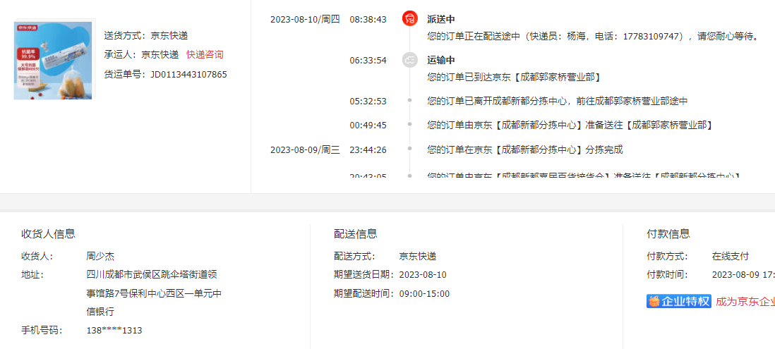Screen dimensions: 775x349
Task: Click the 配送信息 heading
Action: click(355, 234)
